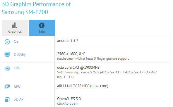Click the bar chart icon on Graphics tab
Screen dimensions: 173x107
[15, 25]
